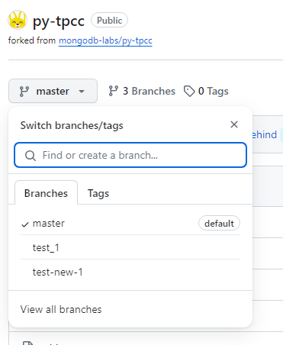Viewport: 283px width, 345px height.
Task: Click the checkmark next to master branch
Action: pyautogui.click(x=25, y=224)
